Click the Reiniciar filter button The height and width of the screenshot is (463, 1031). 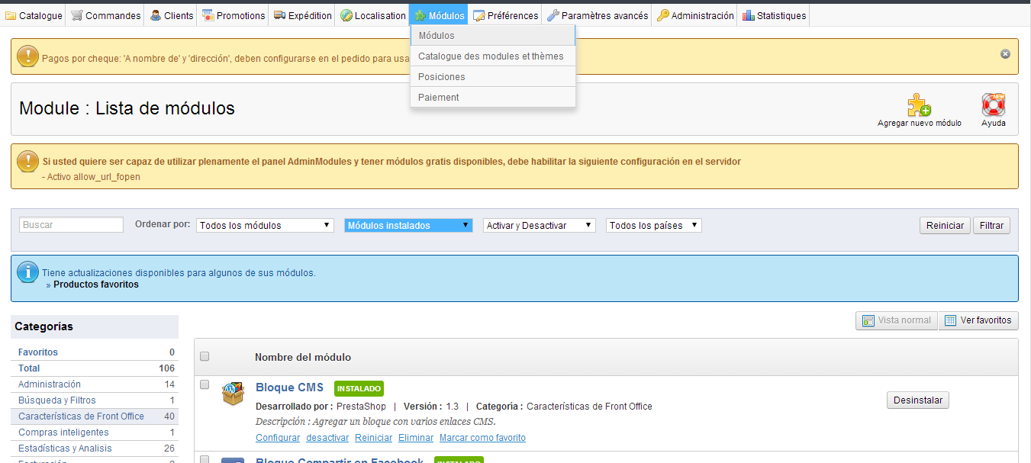945,226
